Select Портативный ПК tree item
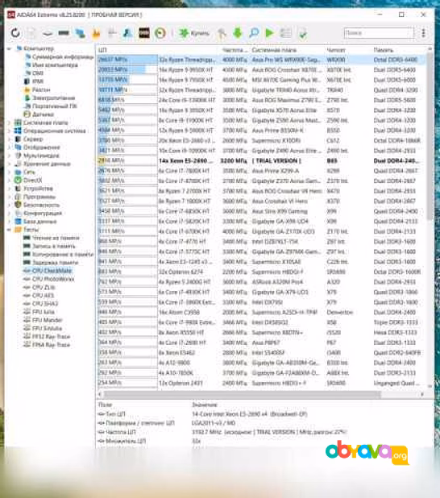 (x=54, y=106)
